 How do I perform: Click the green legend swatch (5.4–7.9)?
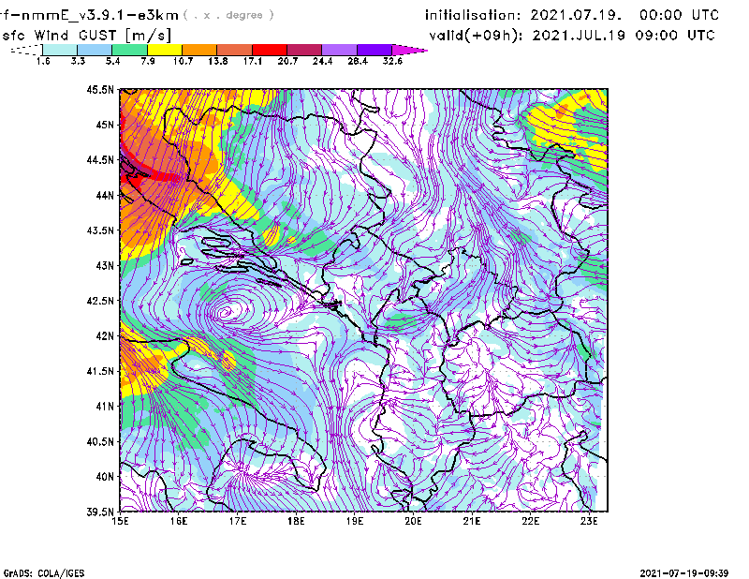(x=129, y=50)
